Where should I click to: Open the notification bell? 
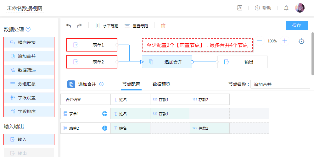point(286,8)
